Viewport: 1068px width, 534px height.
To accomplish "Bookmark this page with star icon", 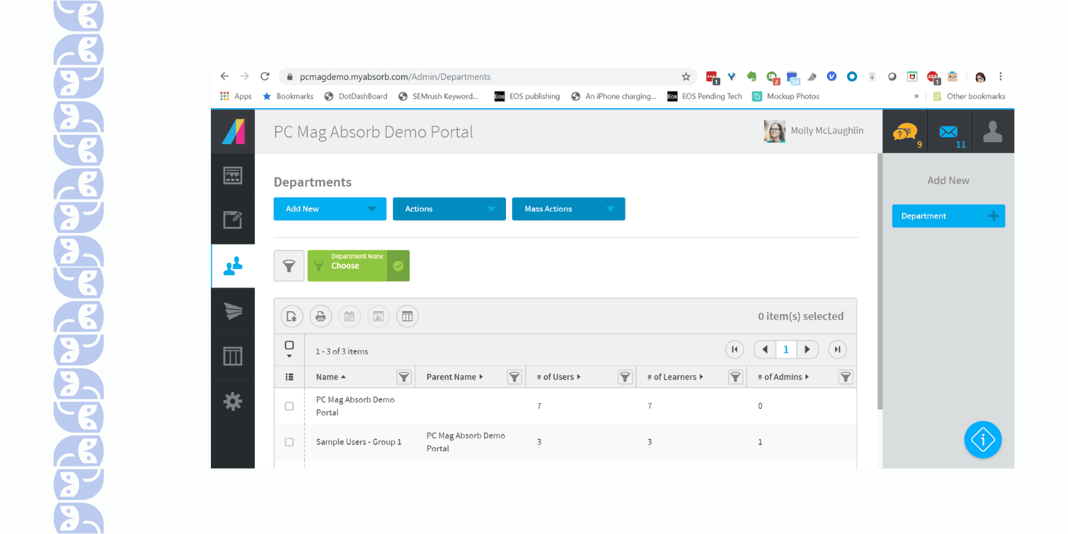I will point(686,77).
